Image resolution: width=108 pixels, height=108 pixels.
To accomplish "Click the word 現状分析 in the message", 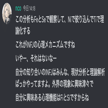I will 78,73.
